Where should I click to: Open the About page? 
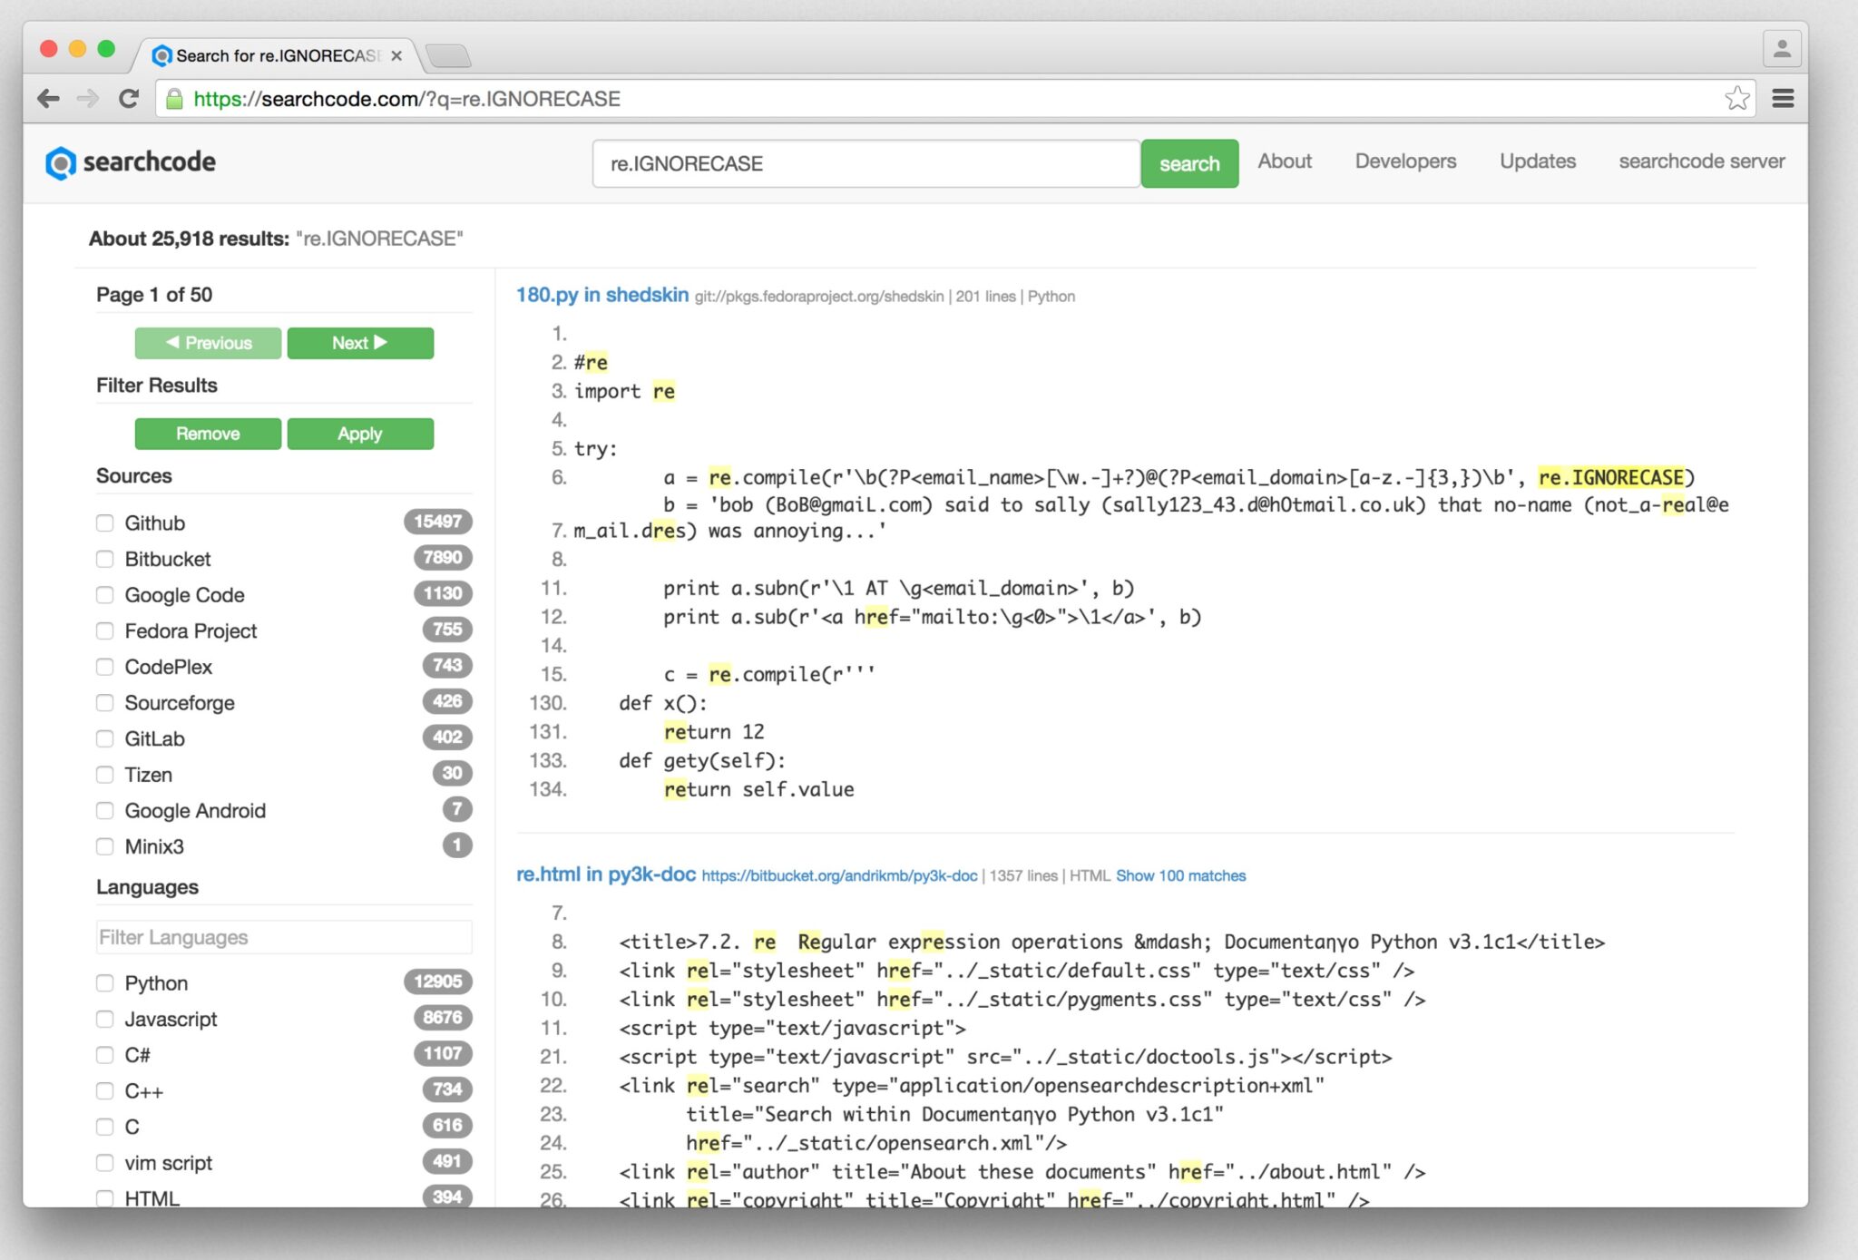click(x=1284, y=161)
